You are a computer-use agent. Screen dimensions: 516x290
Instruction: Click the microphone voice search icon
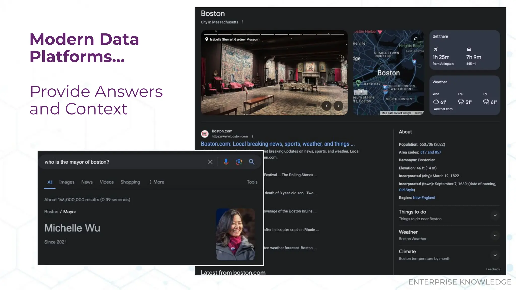pos(226,162)
